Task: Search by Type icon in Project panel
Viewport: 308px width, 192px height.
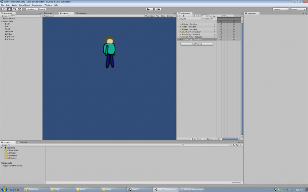Action: coord(233,145)
